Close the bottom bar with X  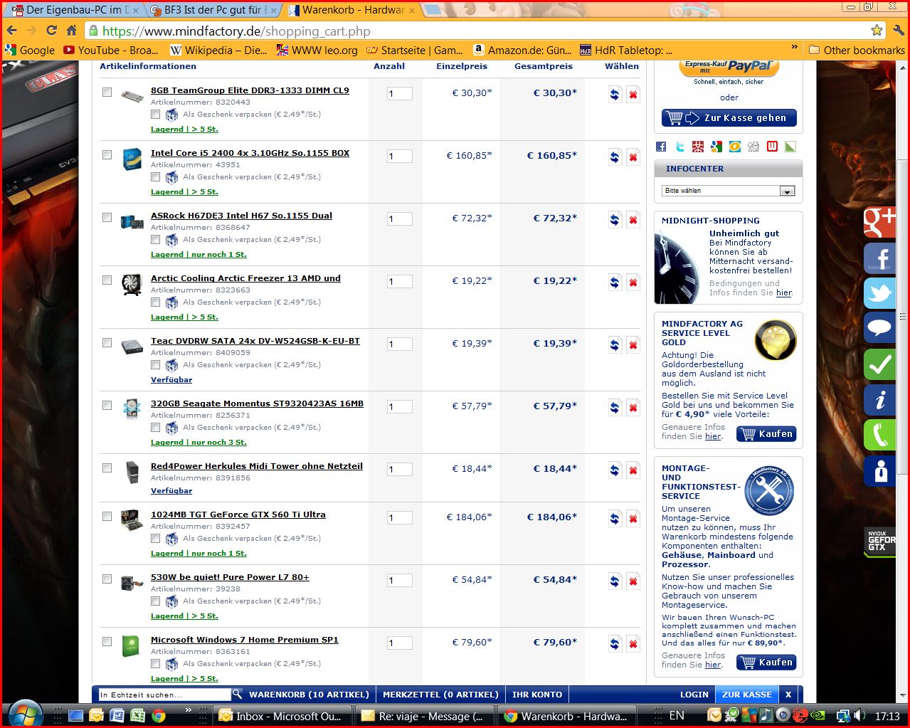tap(788, 695)
